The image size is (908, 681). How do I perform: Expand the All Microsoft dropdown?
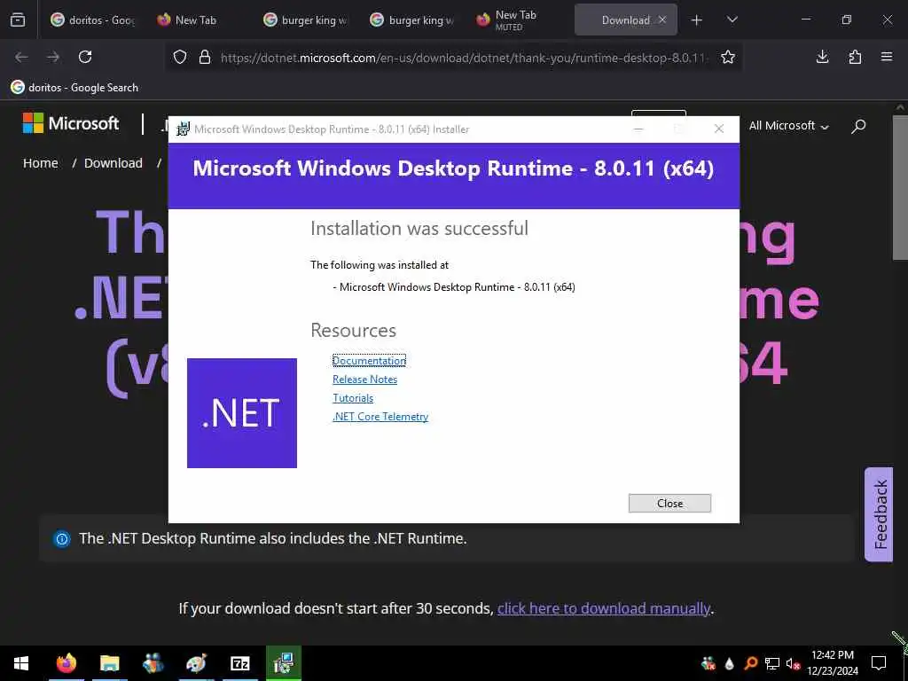[788, 126]
